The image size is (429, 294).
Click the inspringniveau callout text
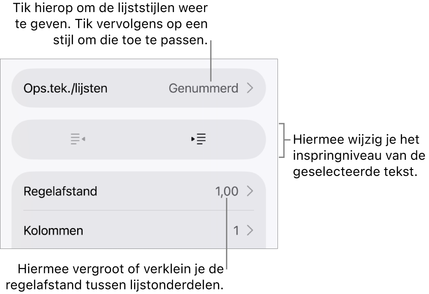[359, 156]
